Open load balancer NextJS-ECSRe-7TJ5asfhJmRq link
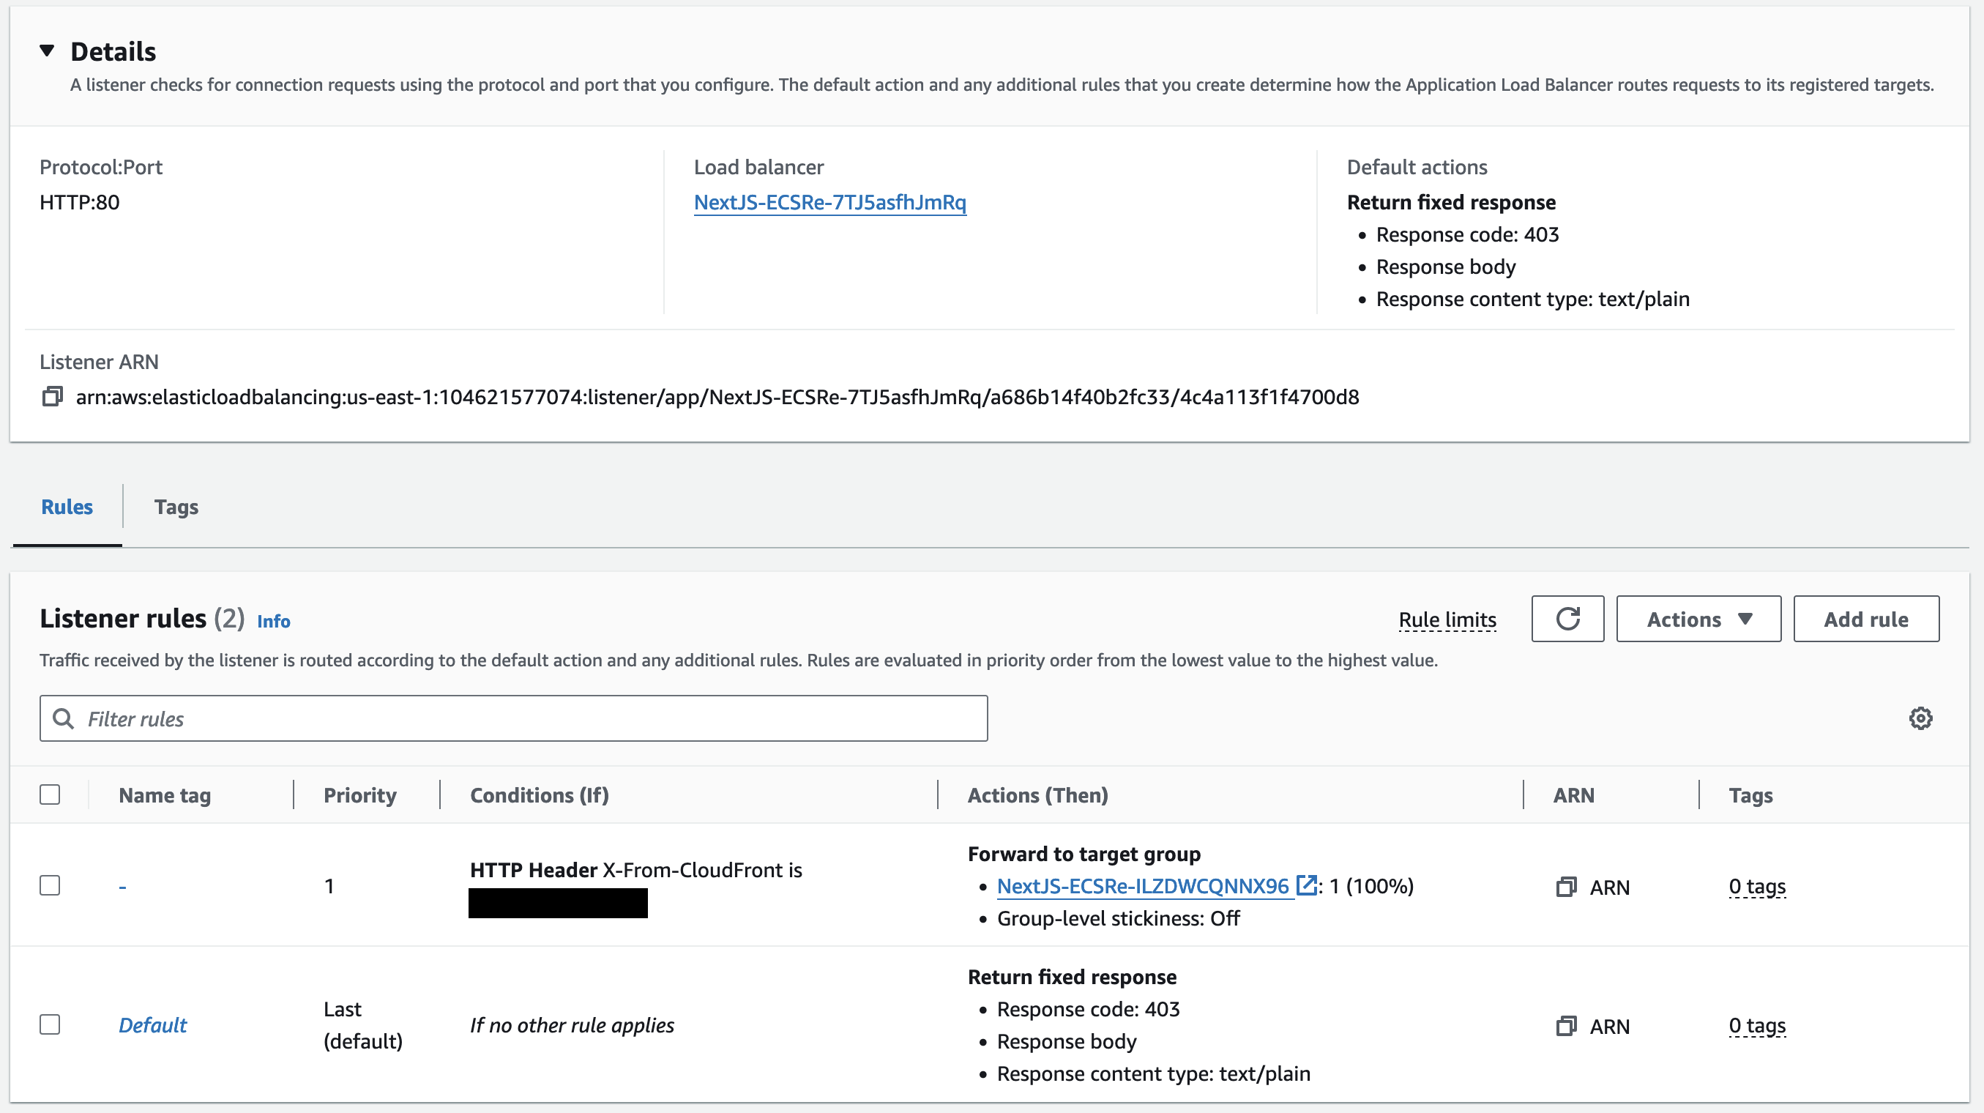Viewport: 1984px width, 1113px height. 829,202
